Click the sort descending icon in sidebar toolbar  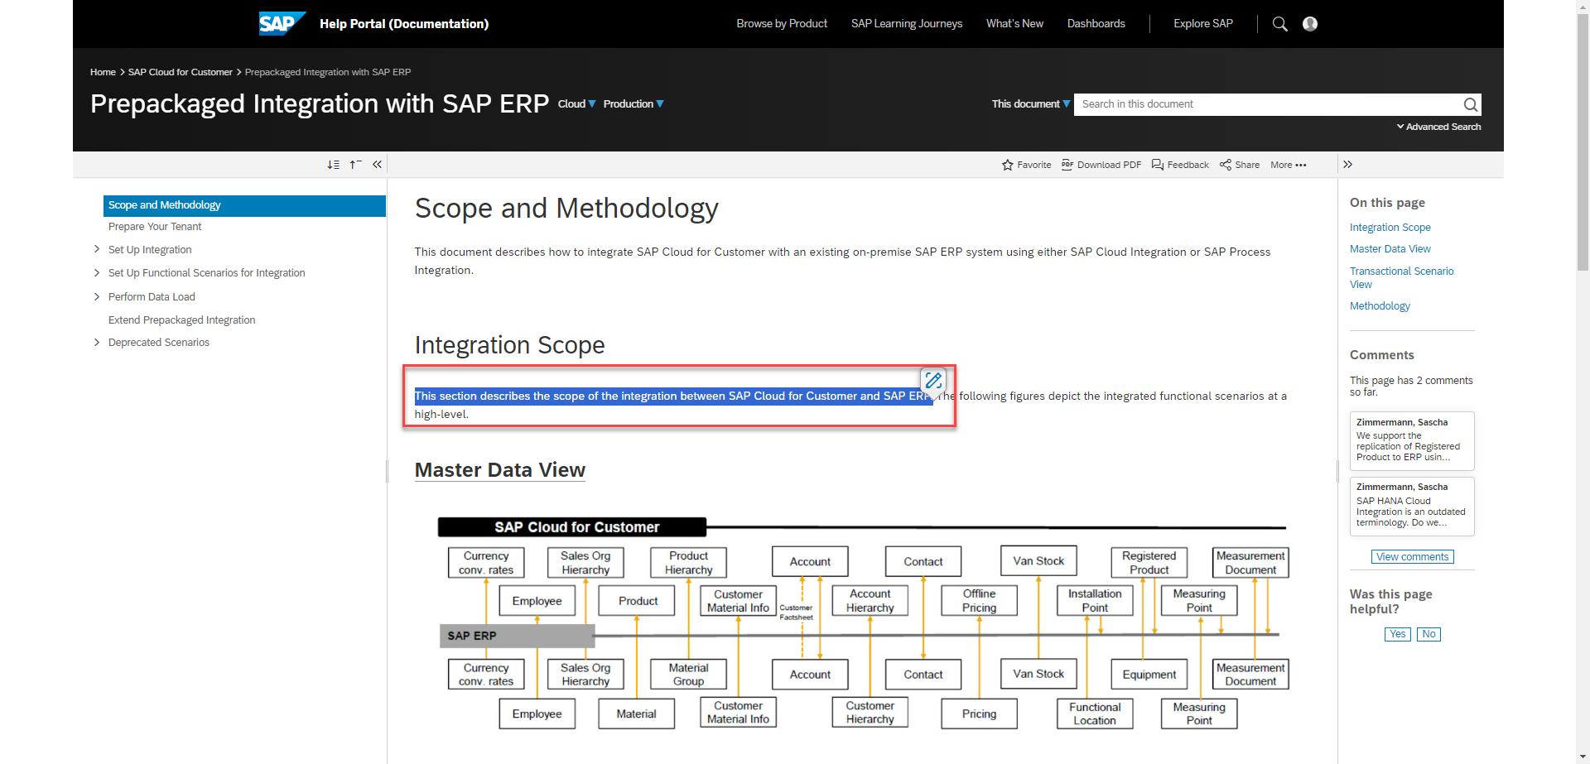point(333,165)
